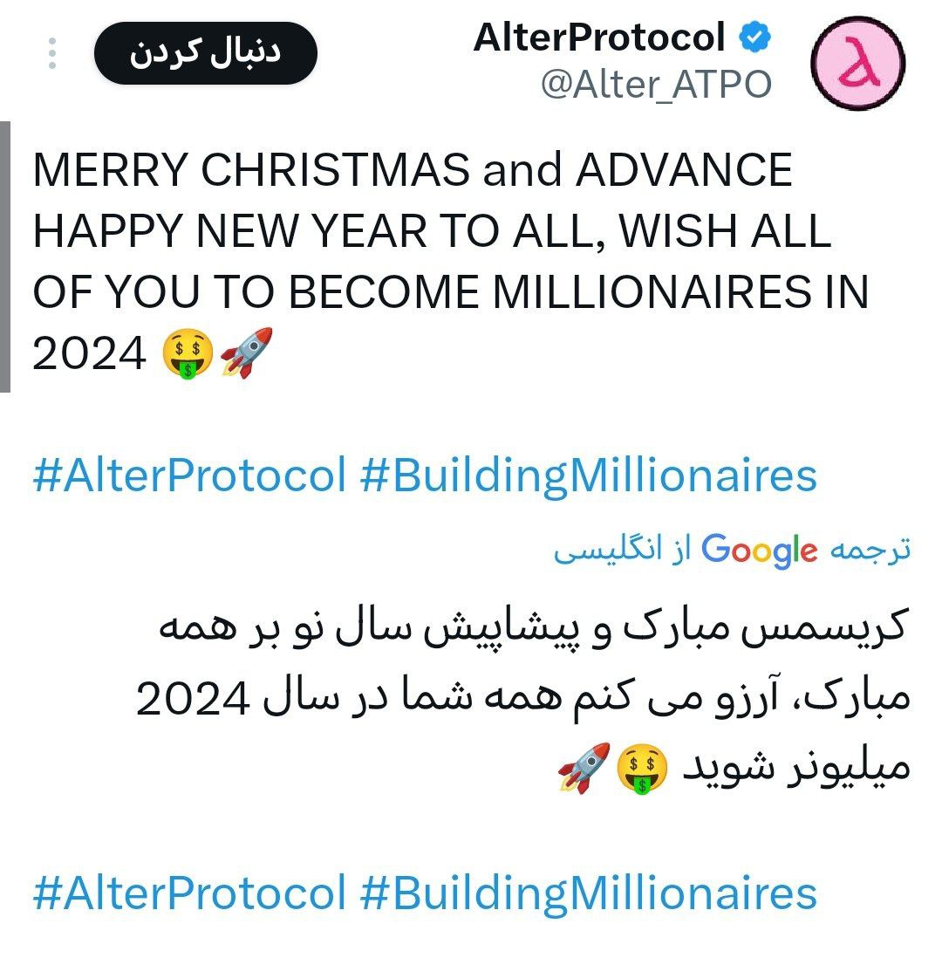Open the three-dot more options menu

point(52,53)
